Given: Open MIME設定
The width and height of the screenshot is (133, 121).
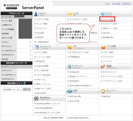Looking at the screenshot, I should [x=41, y=62].
